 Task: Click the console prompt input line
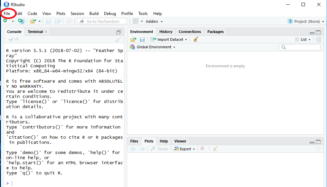[x=65, y=184]
